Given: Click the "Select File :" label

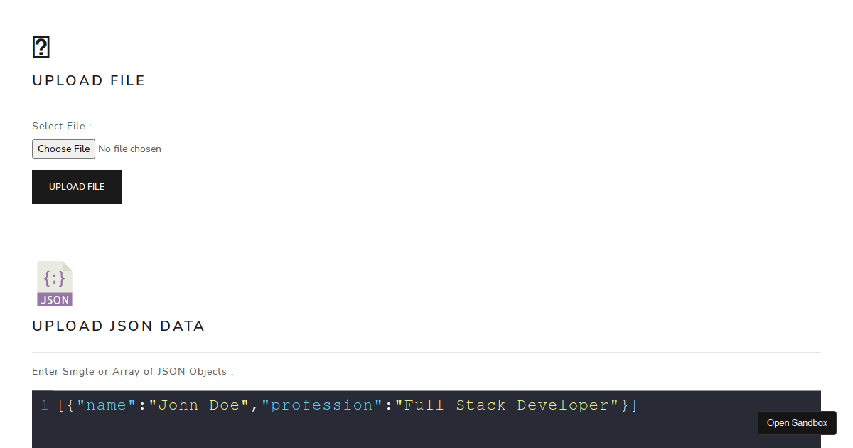Looking at the screenshot, I should [x=62, y=126].
